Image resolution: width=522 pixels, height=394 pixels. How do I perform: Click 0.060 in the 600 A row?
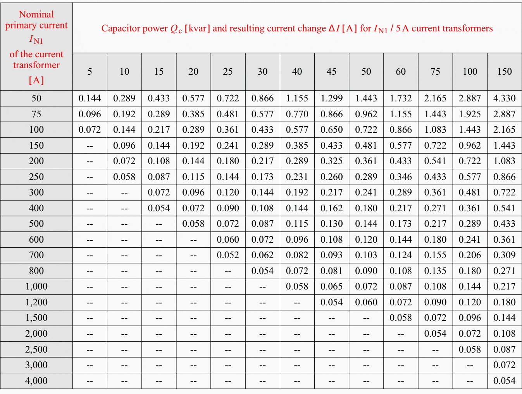point(228,240)
